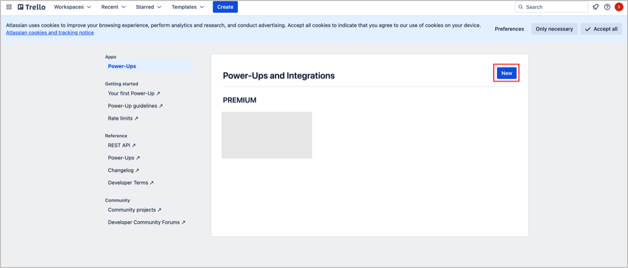Click the New Power-Up button
628x268 pixels.
(506, 73)
